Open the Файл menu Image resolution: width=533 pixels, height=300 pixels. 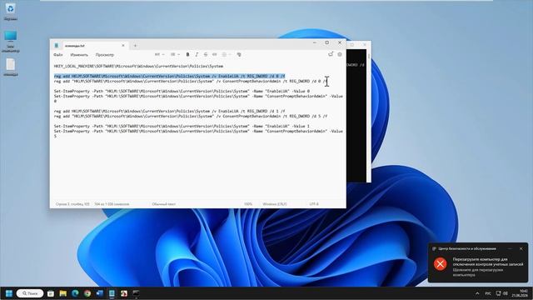click(x=58, y=55)
